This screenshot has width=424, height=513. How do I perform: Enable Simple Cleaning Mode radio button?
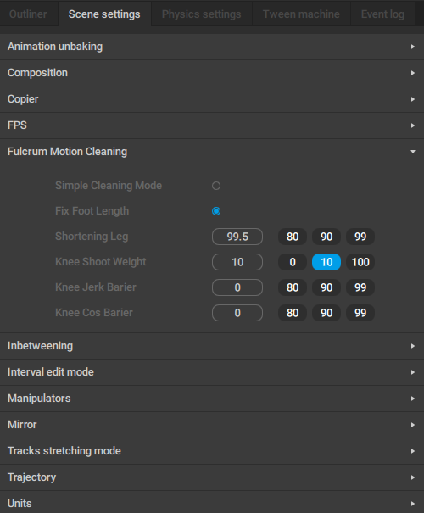coord(216,186)
